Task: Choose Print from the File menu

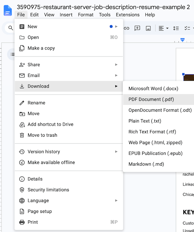Action: pos(69,222)
